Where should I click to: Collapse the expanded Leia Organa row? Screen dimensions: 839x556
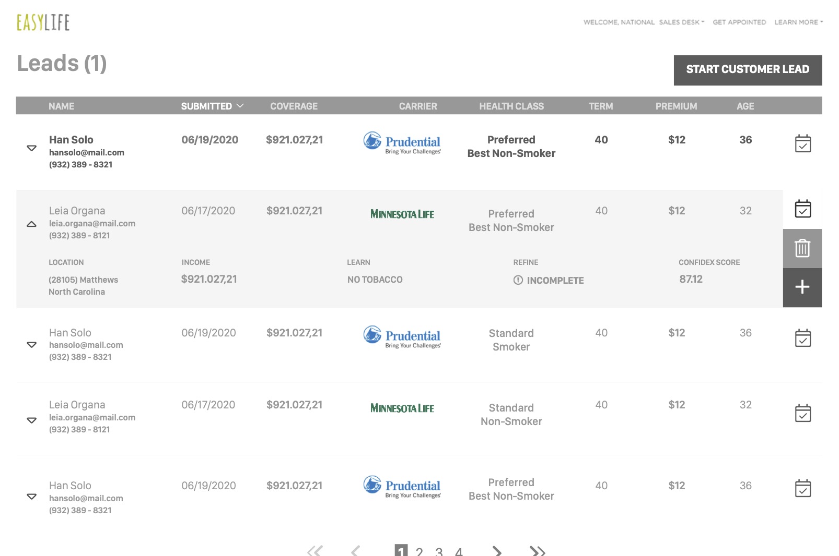coord(31,224)
